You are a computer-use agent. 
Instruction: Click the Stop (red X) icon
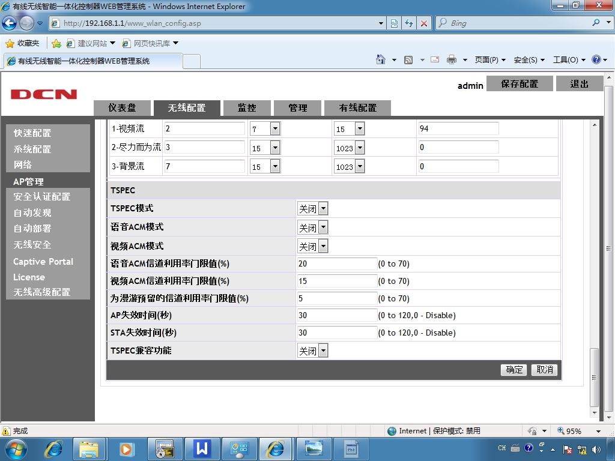coord(424,23)
